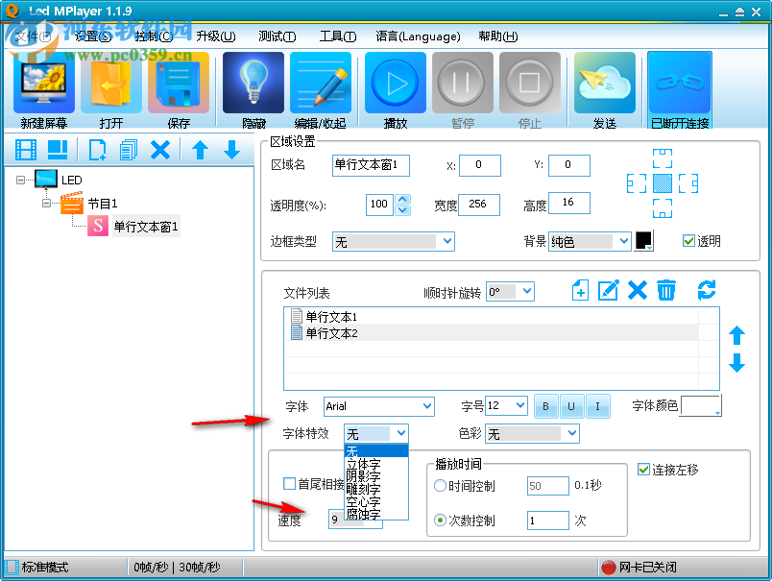The image size is (772, 581).
Task: Click the 暂停 (Pause) toolbar icon
Action: (x=462, y=82)
